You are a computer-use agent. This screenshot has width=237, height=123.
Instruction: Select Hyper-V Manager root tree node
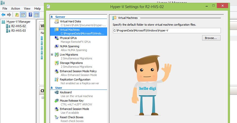point(18,22)
